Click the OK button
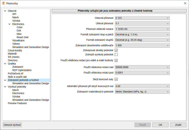 160,125
